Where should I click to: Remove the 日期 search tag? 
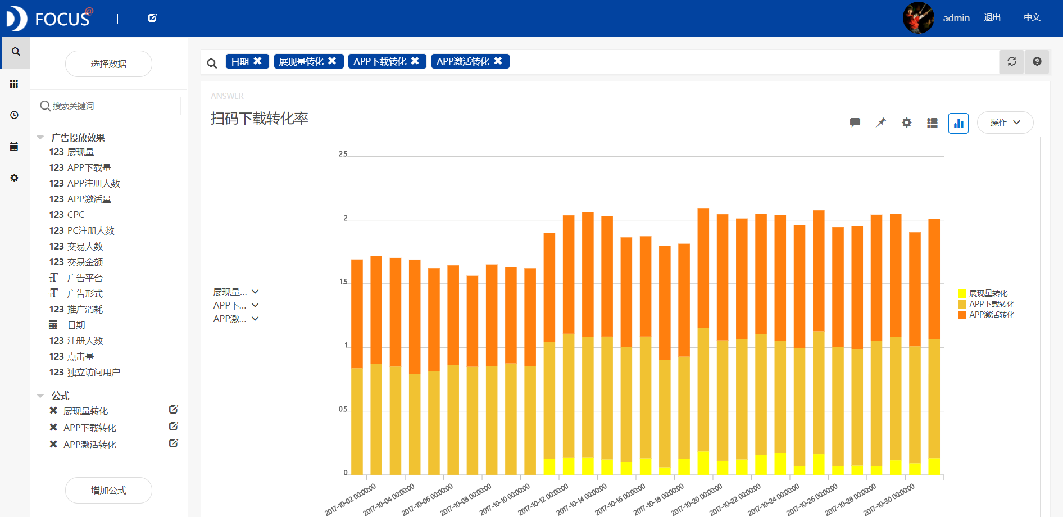pos(258,61)
